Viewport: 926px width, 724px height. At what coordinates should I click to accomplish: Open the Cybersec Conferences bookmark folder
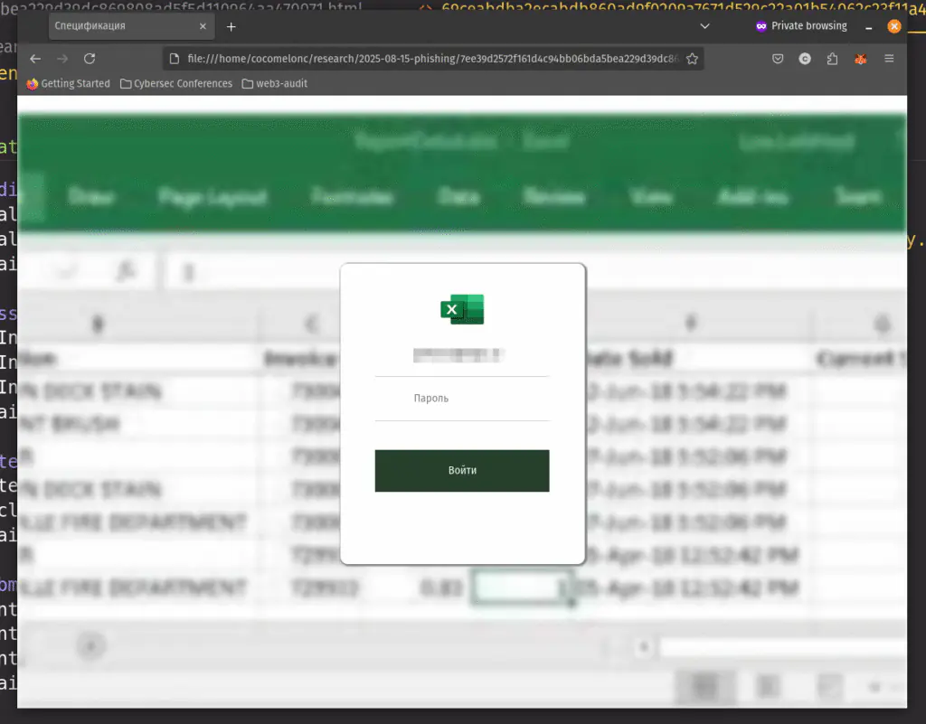coord(175,83)
